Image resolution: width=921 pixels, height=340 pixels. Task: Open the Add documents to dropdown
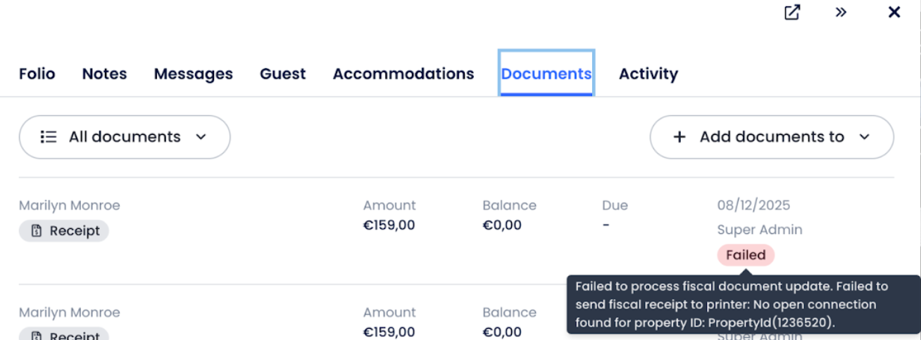(771, 137)
